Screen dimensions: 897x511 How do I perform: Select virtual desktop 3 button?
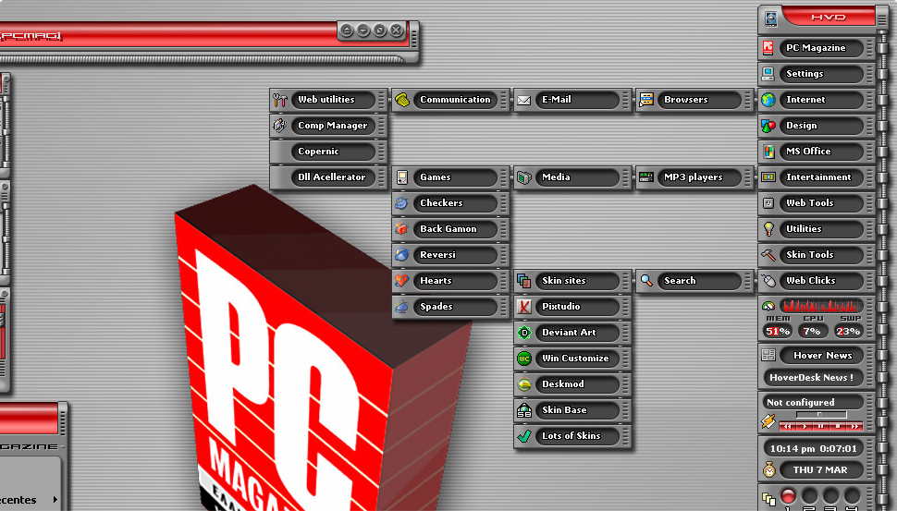click(x=830, y=496)
